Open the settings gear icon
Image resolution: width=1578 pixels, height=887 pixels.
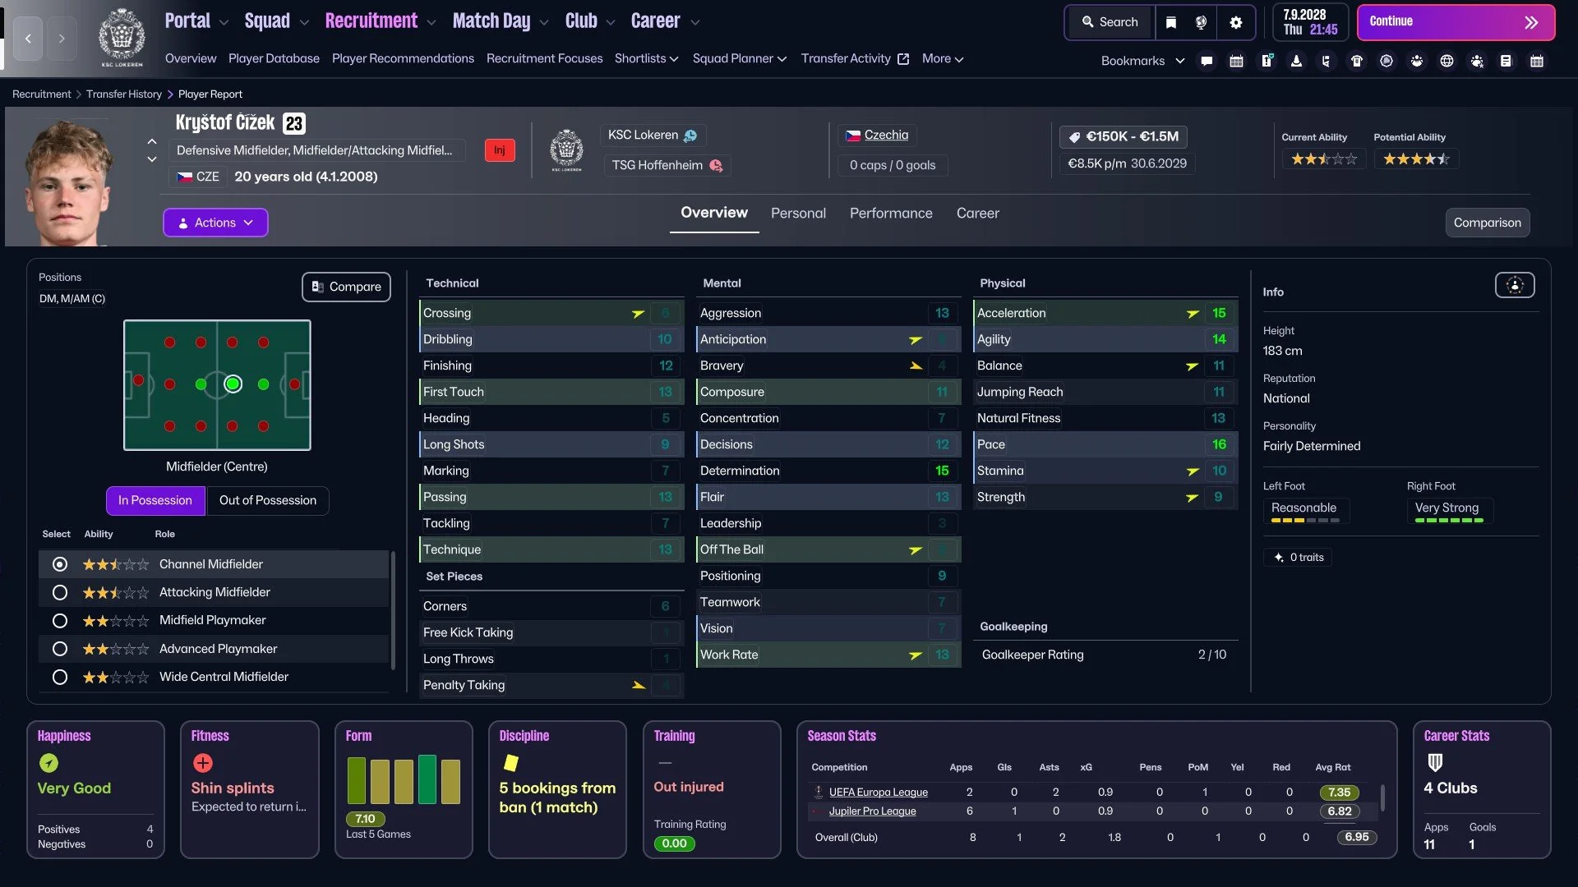[x=1235, y=22]
